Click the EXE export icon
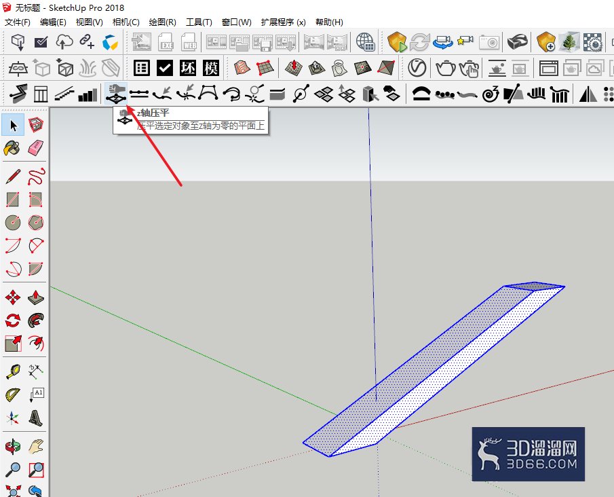The image size is (614, 497). [166, 41]
